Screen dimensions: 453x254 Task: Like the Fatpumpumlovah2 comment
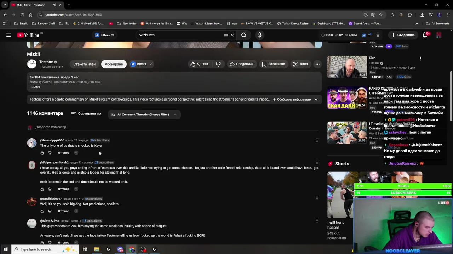coord(42,189)
